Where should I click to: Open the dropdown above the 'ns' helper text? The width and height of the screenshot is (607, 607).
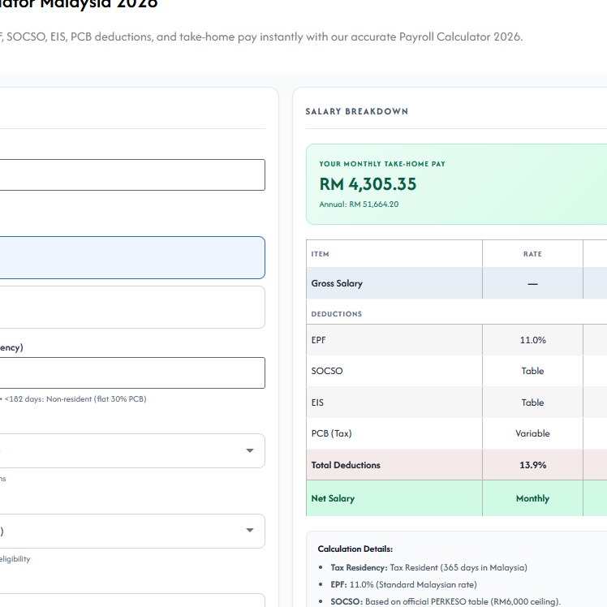pos(132,450)
